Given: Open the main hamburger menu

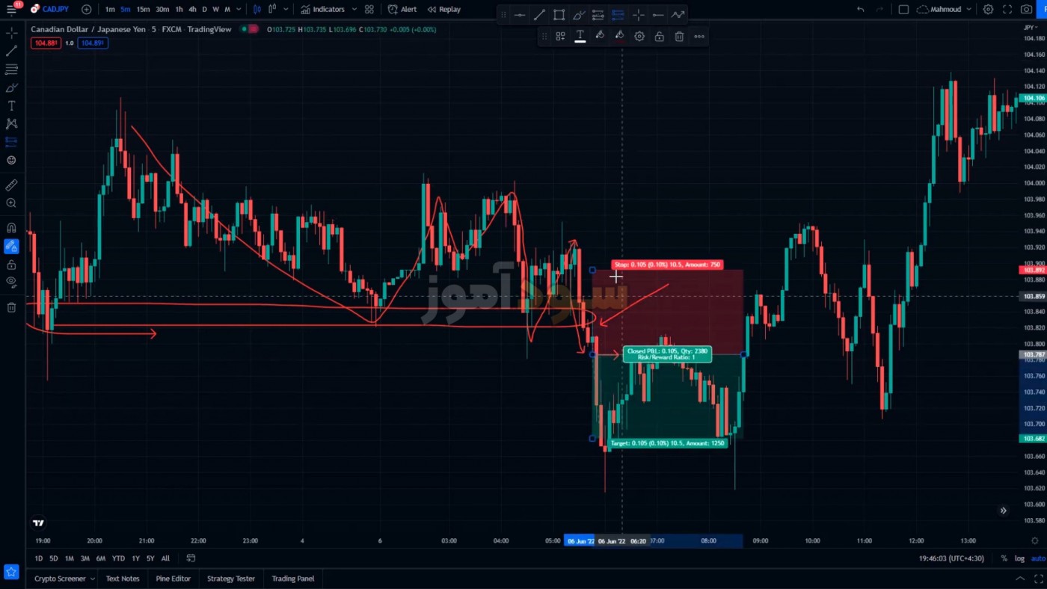Looking at the screenshot, I should (11, 9).
